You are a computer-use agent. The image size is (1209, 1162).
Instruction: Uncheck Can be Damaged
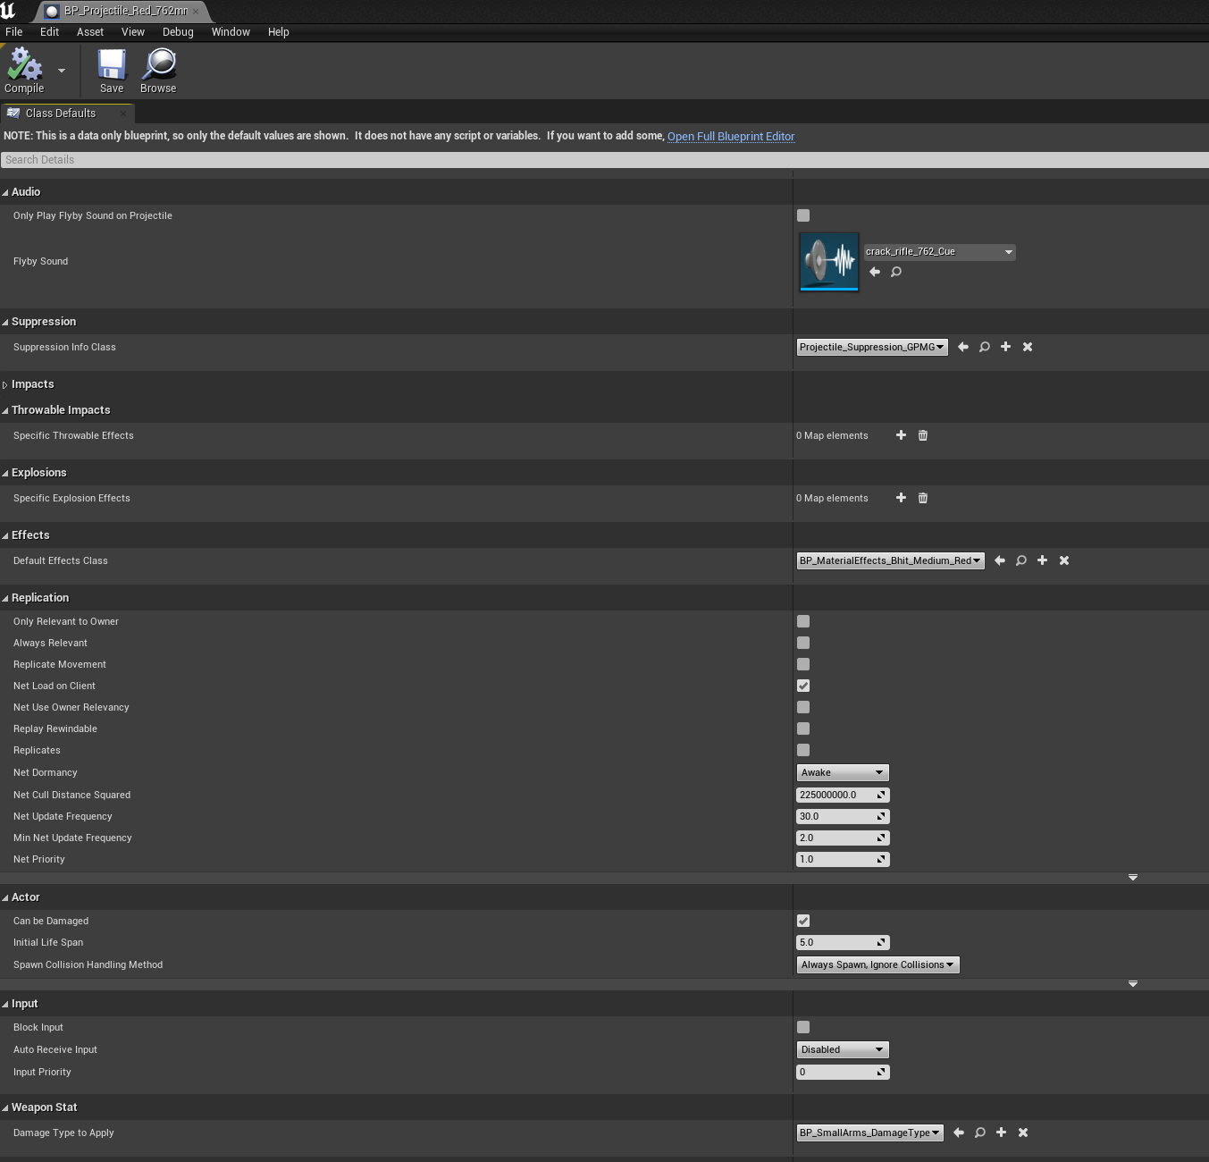[x=803, y=921]
